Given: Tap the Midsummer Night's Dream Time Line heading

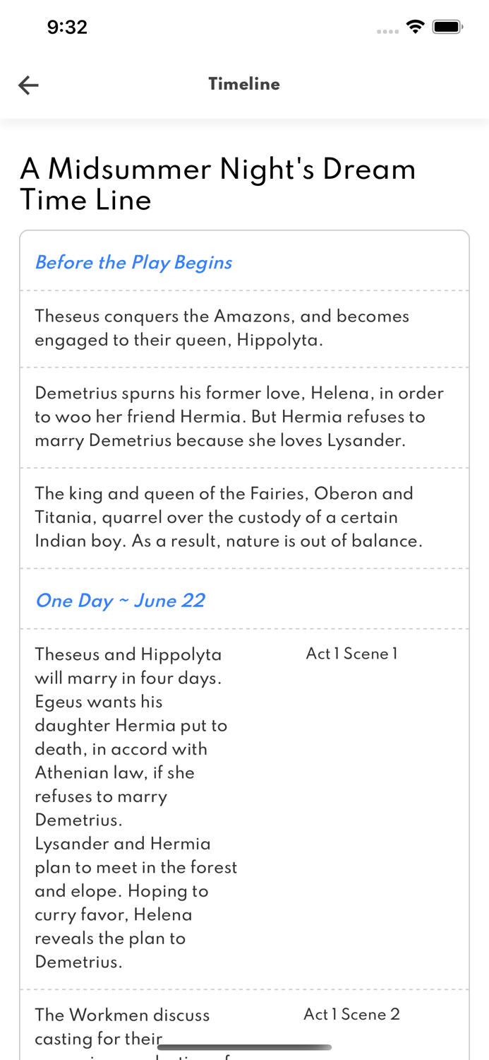Looking at the screenshot, I should click(218, 184).
